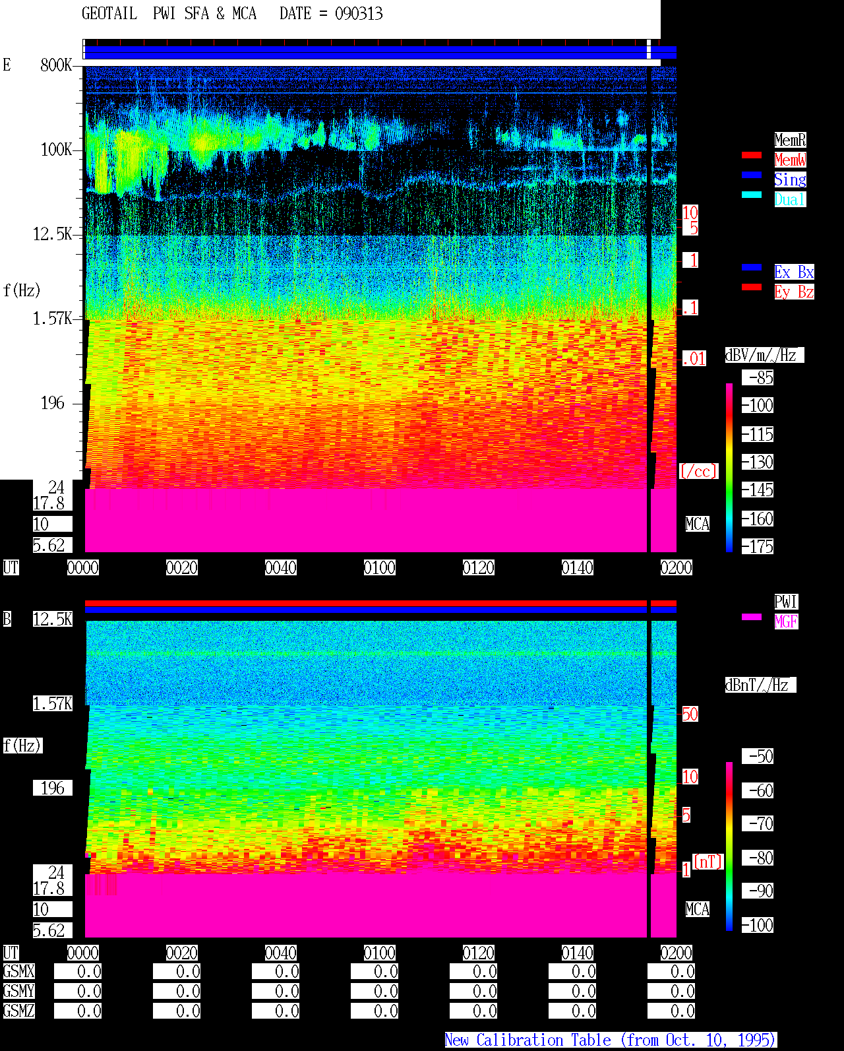This screenshot has width=844, height=1051.
Task: Click the 0140 UT marker under B spectrogram
Action: point(578,953)
